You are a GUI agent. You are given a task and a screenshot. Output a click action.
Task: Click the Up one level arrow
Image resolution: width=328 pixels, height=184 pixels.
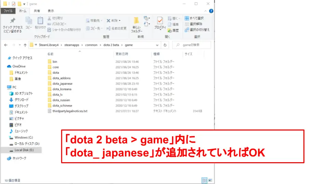[x=25, y=45]
